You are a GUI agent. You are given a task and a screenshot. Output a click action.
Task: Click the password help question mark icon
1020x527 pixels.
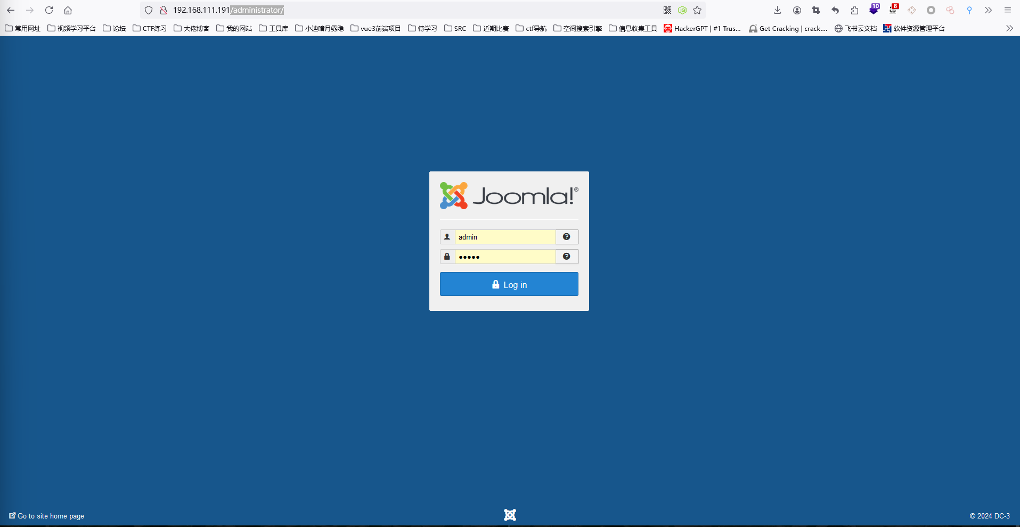coord(567,257)
